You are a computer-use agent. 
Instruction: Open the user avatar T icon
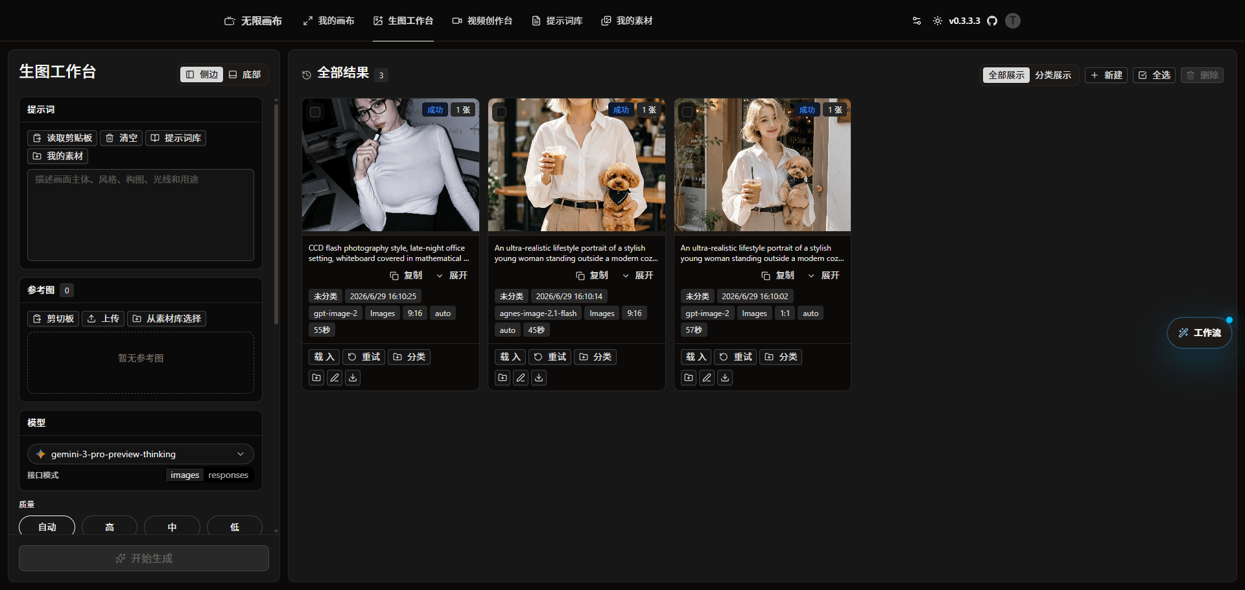click(1013, 21)
